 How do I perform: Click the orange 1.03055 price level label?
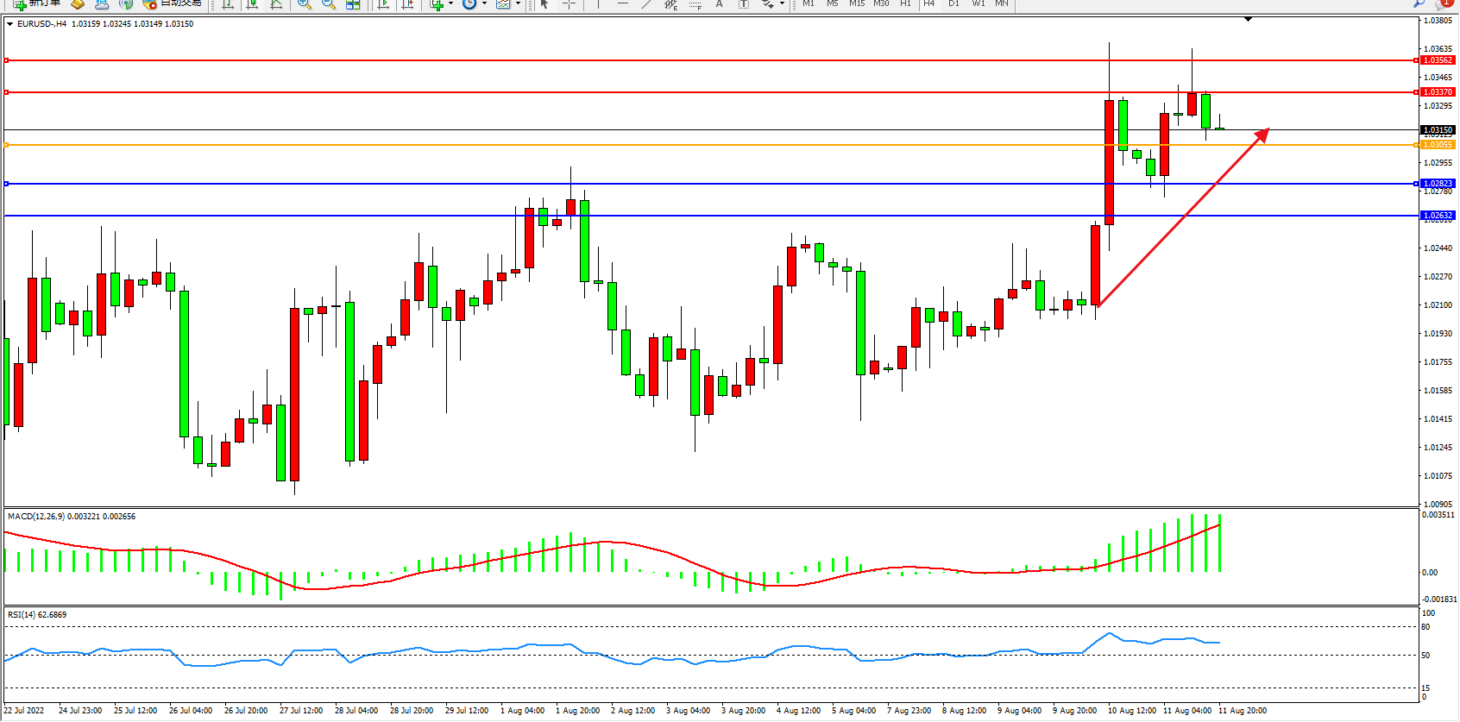click(1438, 145)
